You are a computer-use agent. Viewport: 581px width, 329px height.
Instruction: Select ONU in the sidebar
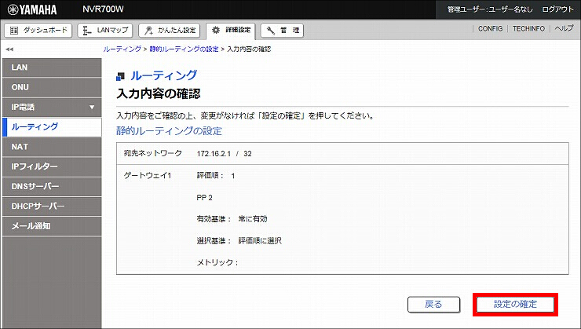pyautogui.click(x=52, y=87)
